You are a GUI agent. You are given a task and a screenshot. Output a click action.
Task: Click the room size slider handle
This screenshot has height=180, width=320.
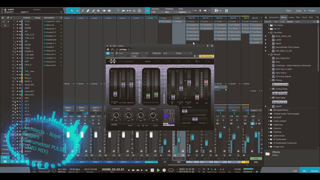(x=123, y=85)
